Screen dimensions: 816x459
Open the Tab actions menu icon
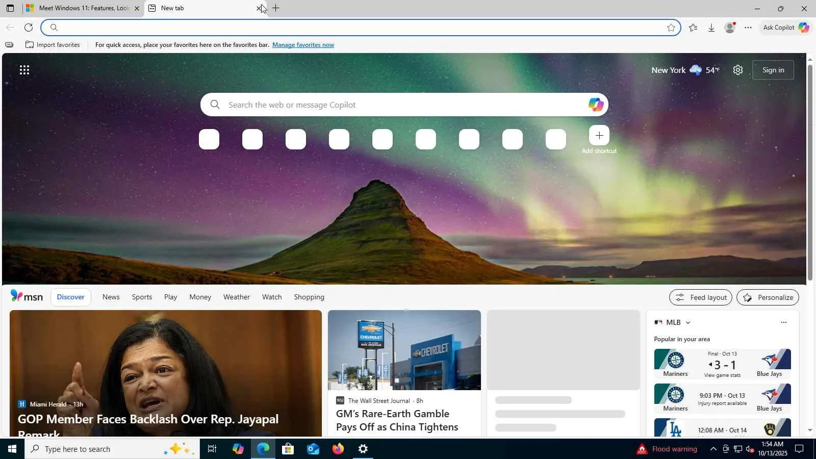(10, 8)
